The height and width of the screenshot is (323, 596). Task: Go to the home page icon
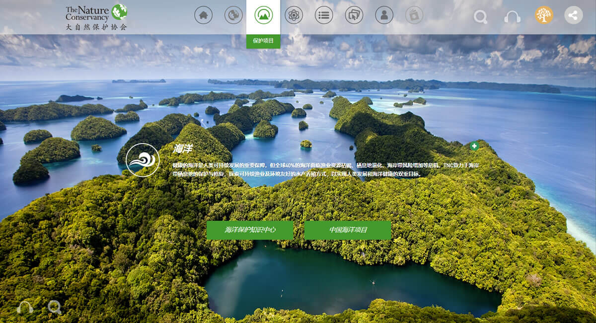point(203,15)
